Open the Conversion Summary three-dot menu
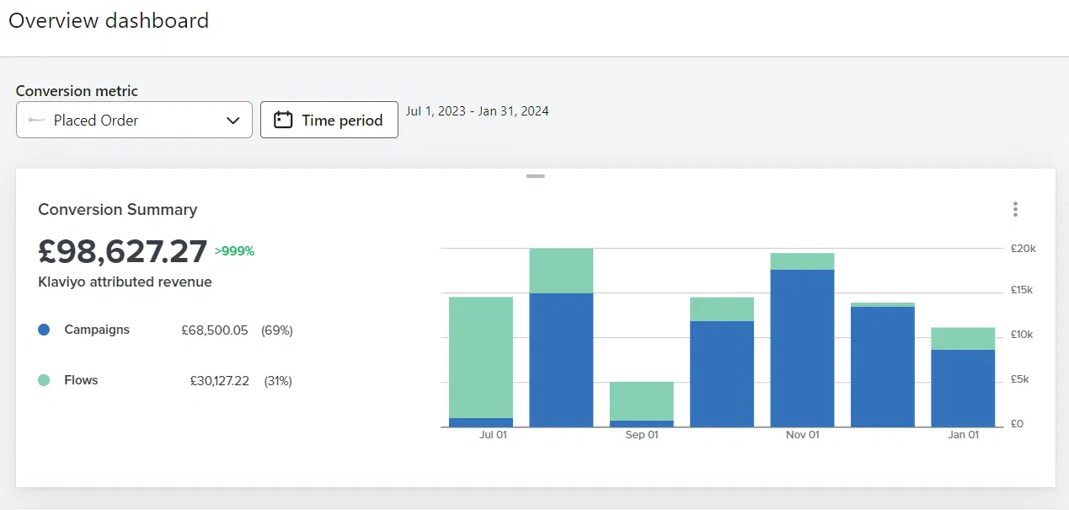Viewport: 1069px width, 510px height. click(x=1015, y=209)
